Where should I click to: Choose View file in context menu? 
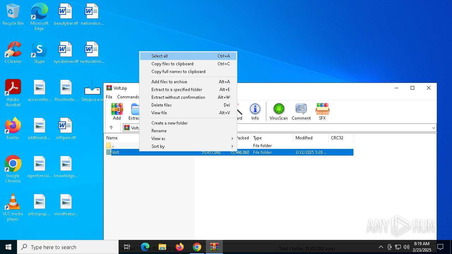pos(188,113)
